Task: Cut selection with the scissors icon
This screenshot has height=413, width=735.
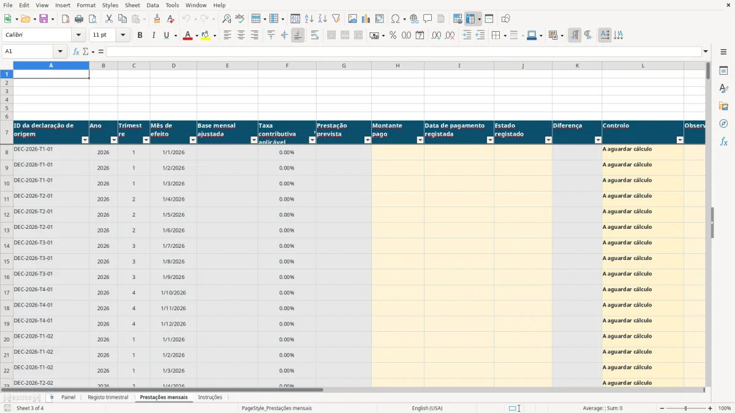Action: tap(109, 19)
